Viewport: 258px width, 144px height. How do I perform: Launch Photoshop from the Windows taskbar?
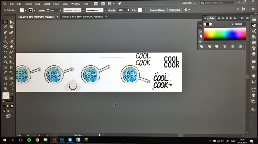pos(62,140)
